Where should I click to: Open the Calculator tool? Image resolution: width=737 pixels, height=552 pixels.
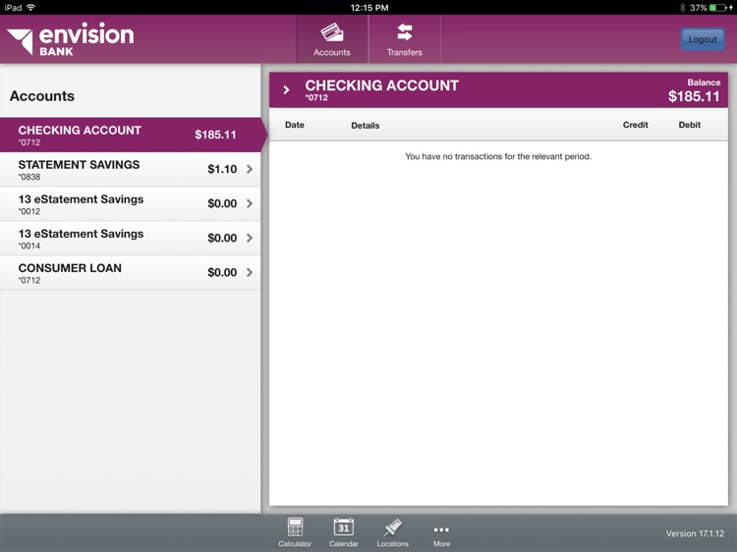[295, 532]
